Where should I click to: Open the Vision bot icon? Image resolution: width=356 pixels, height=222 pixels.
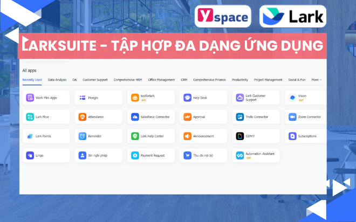(x=292, y=98)
